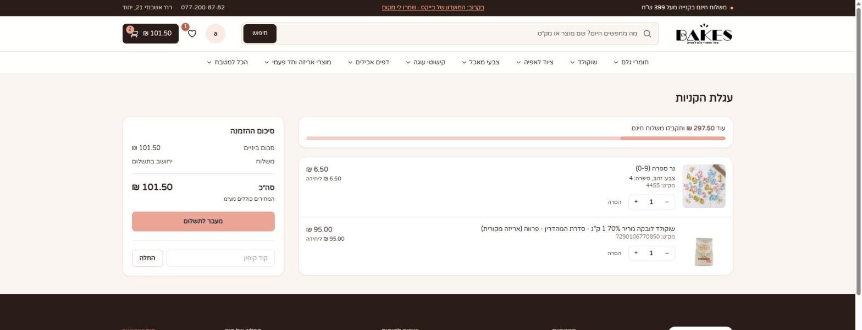Open the cart button showing 101.50 ₪

[151, 34]
